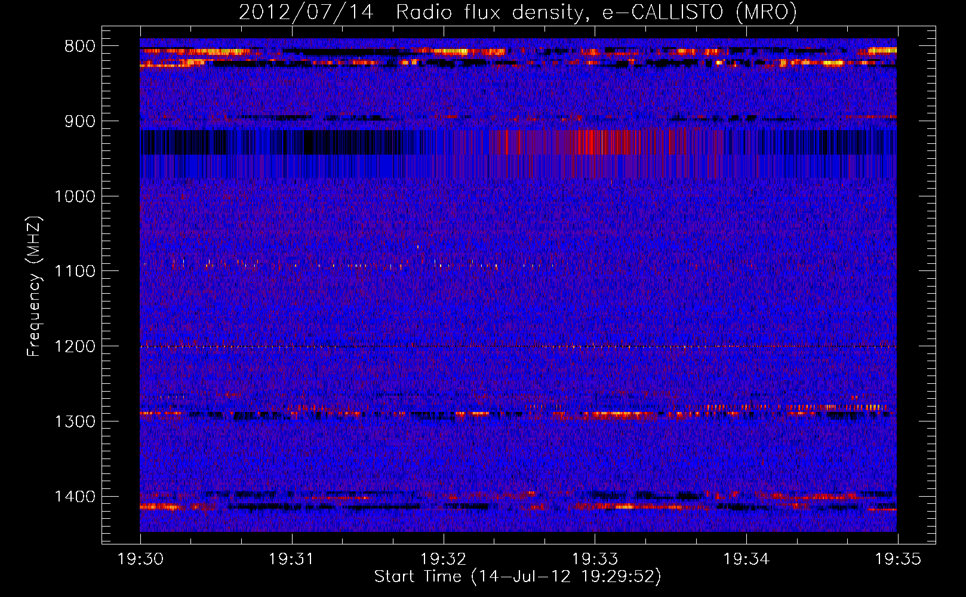Click the 19:34 time axis label
The width and height of the screenshot is (966, 597).
pos(746,559)
